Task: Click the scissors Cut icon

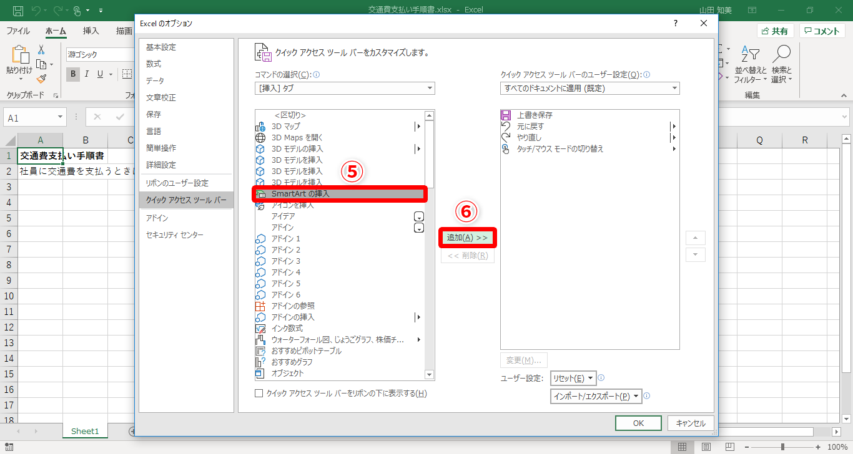Action: 41,50
